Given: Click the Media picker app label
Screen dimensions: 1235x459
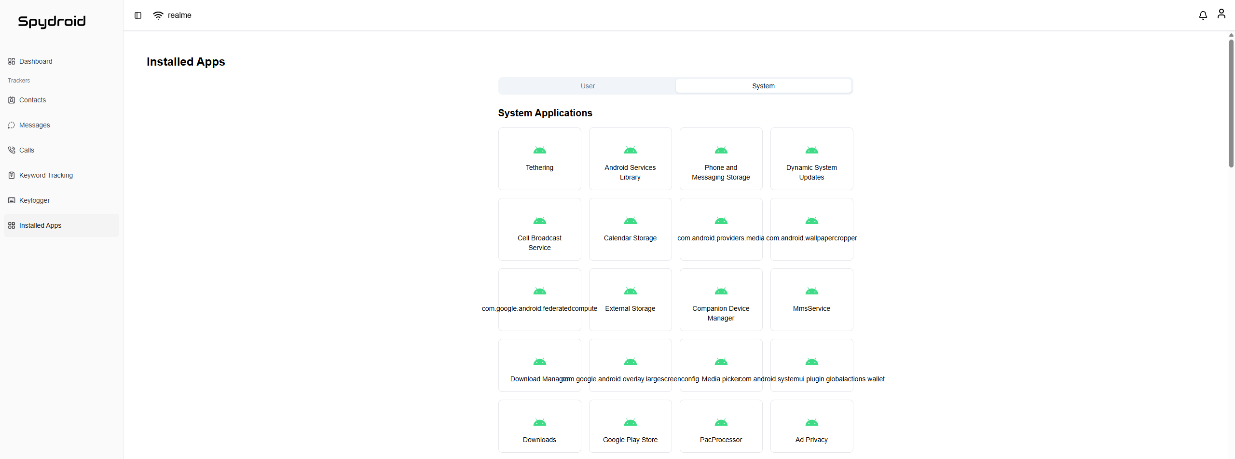Looking at the screenshot, I should click(x=721, y=379).
